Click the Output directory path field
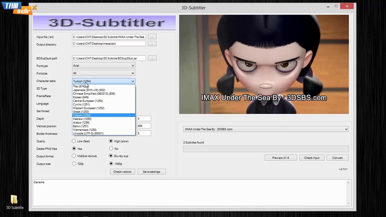 tap(109, 44)
